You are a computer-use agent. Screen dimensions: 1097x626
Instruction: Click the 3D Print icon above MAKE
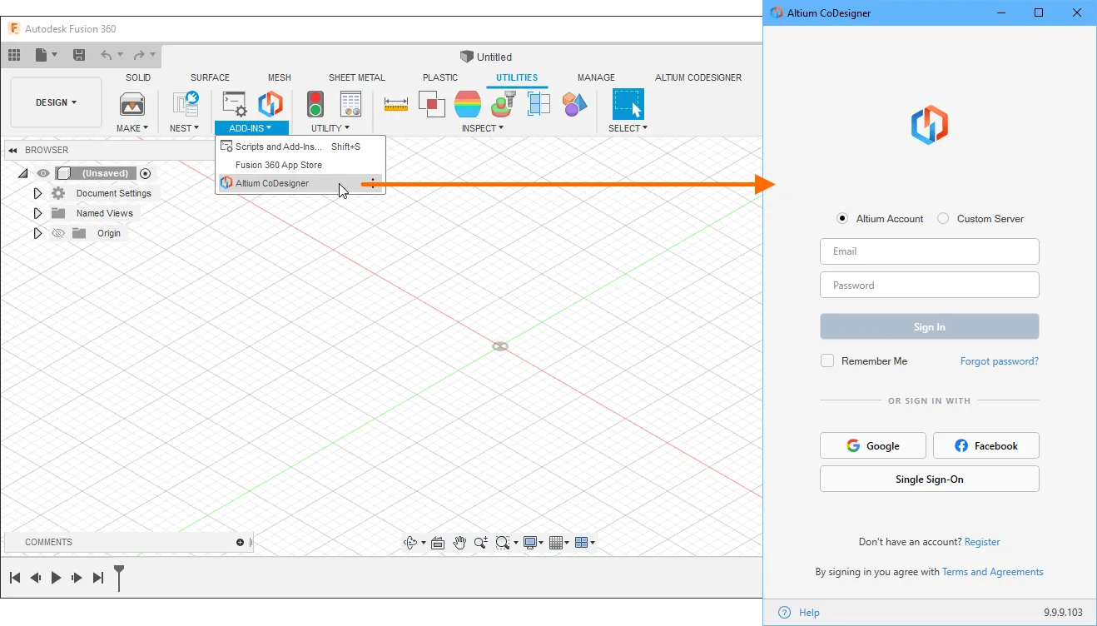click(x=132, y=104)
